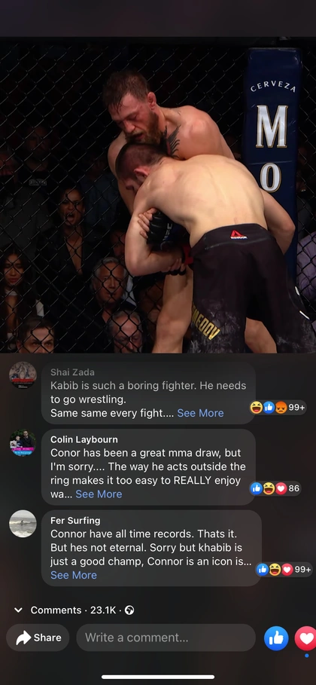Viewport: 316px width, 685px height.
Task: Expand Fer Surfing's comment via See More
Action: tap(74, 575)
